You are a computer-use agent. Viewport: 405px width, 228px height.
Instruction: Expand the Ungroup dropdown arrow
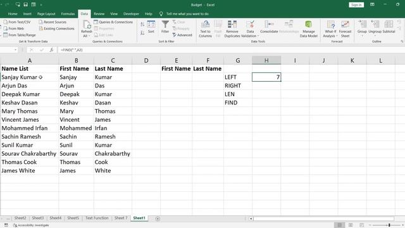(x=375, y=35)
